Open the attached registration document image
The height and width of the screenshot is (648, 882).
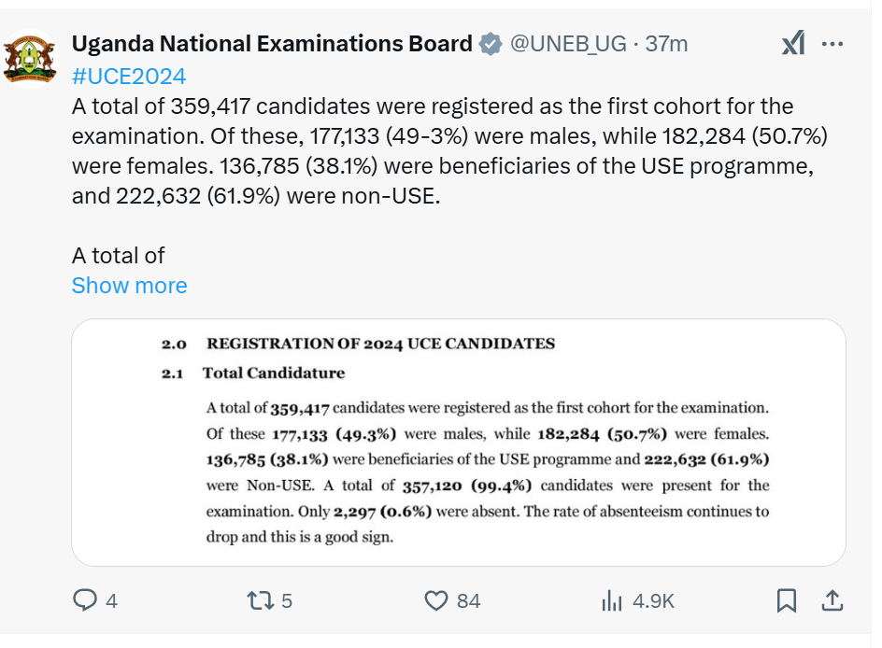(459, 443)
